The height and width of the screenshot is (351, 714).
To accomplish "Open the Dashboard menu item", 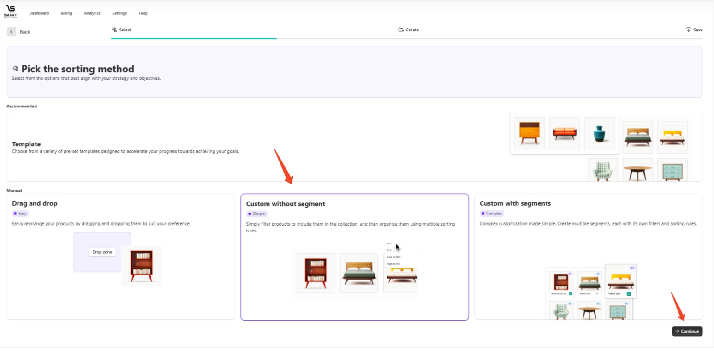I will pyautogui.click(x=39, y=13).
